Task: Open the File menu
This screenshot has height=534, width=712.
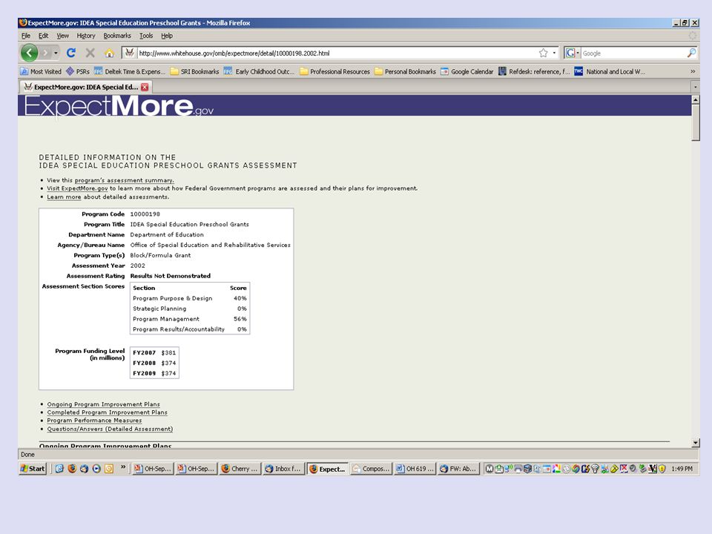Action: click(26, 36)
